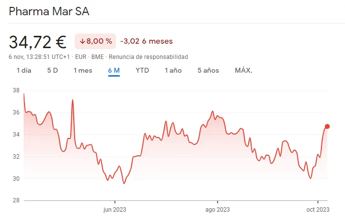Viewport: 345px width, 222px height.
Task: Select the 1 día time range tab
Action: (24, 70)
